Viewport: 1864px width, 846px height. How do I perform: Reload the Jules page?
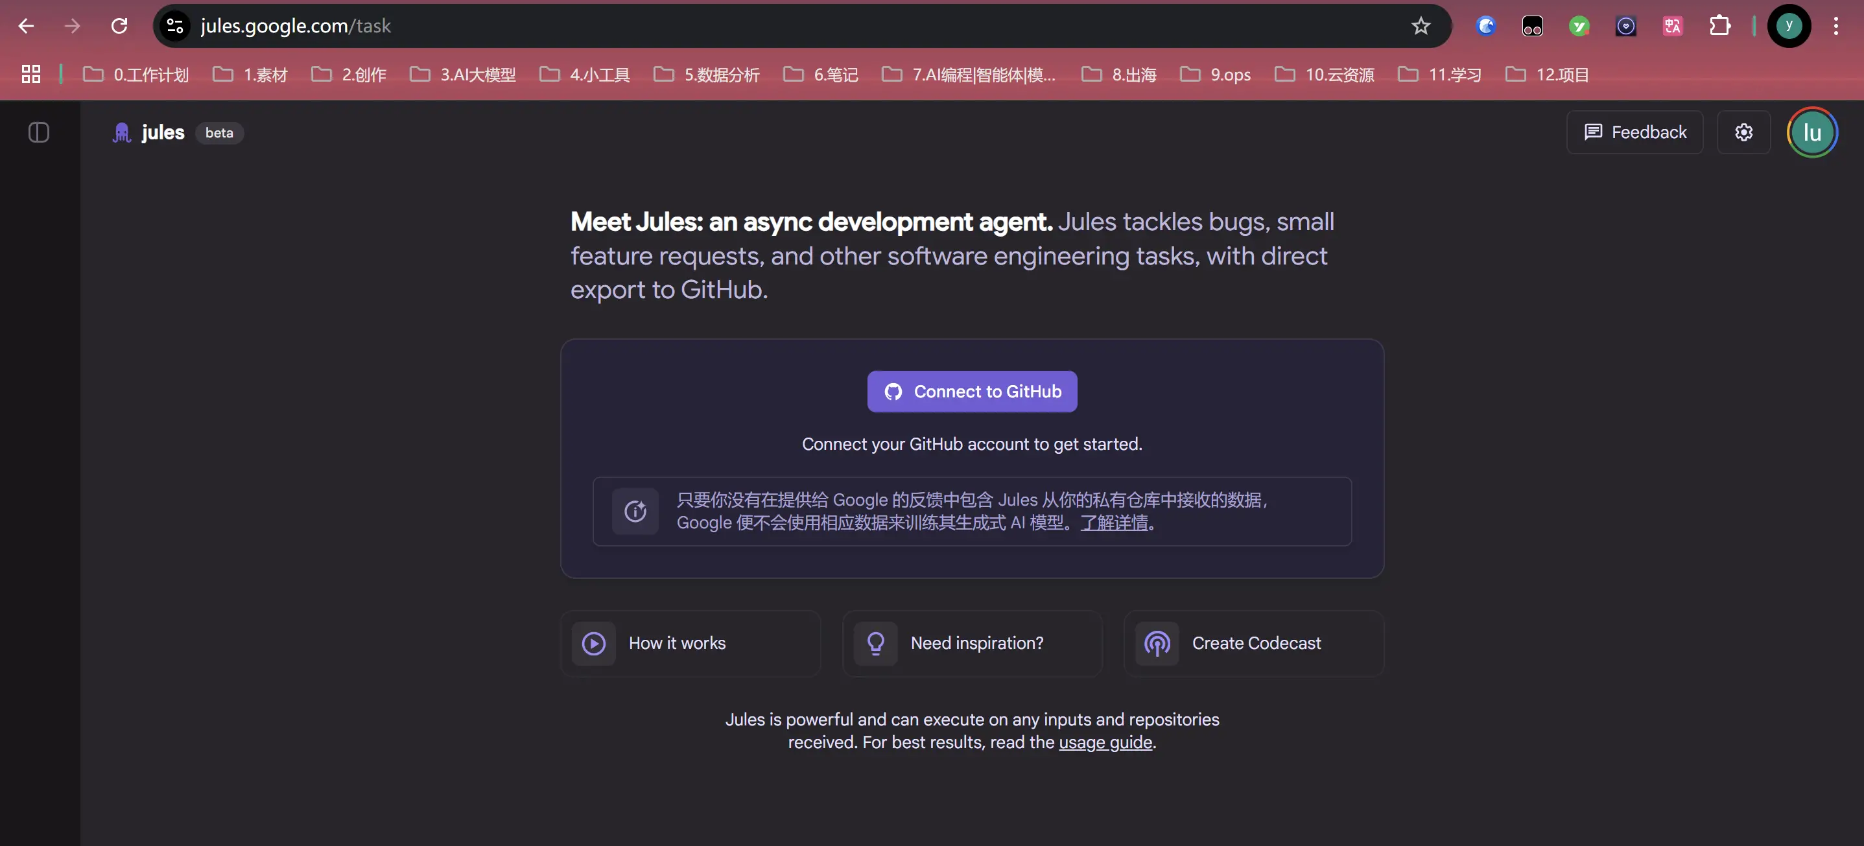(x=119, y=26)
